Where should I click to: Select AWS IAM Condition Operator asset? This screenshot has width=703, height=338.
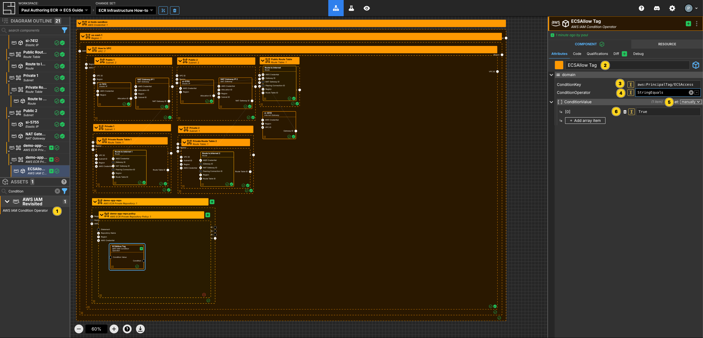pos(25,211)
